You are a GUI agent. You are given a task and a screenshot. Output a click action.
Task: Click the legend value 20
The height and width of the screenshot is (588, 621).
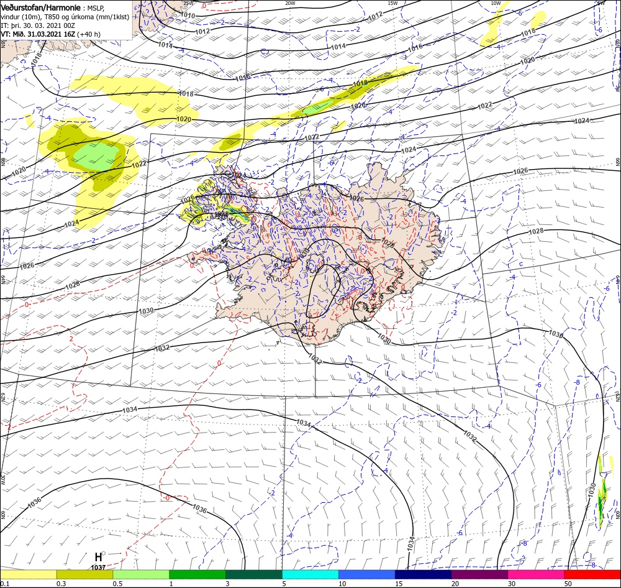point(455,584)
